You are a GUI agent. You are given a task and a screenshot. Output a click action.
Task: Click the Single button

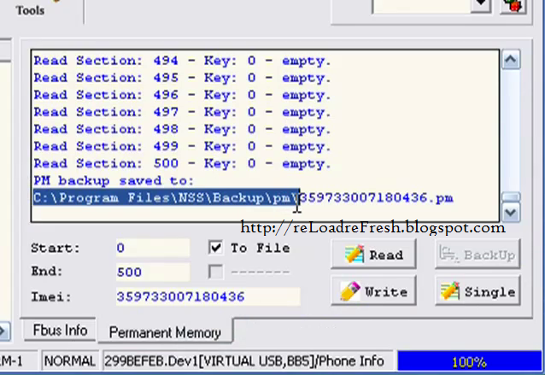point(478,291)
